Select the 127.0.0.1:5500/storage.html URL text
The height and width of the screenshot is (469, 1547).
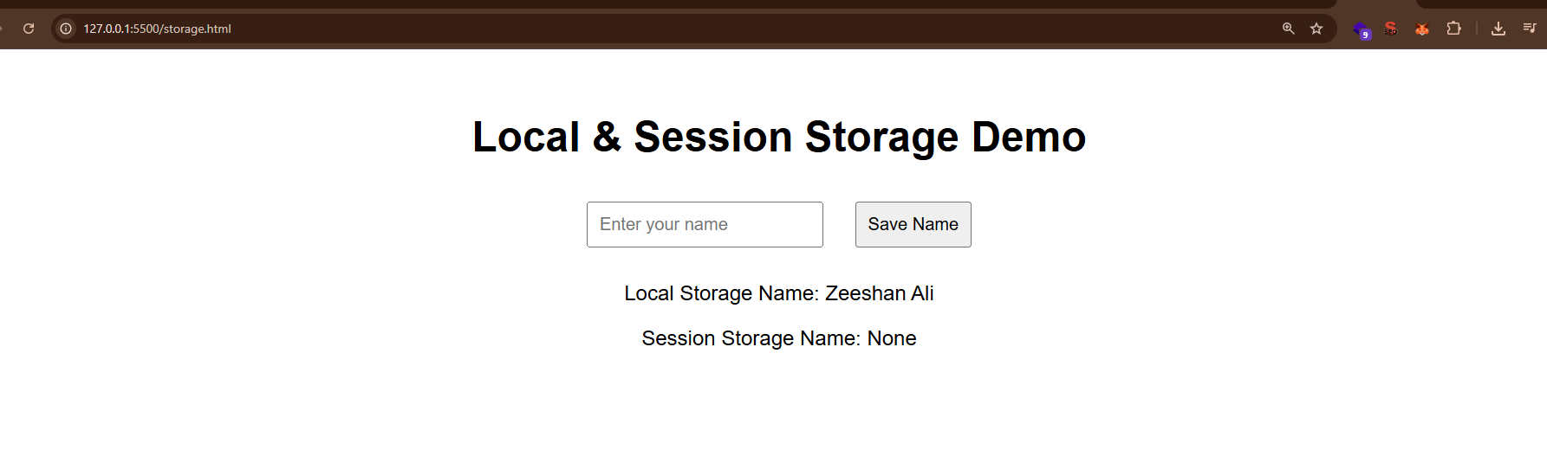[157, 29]
